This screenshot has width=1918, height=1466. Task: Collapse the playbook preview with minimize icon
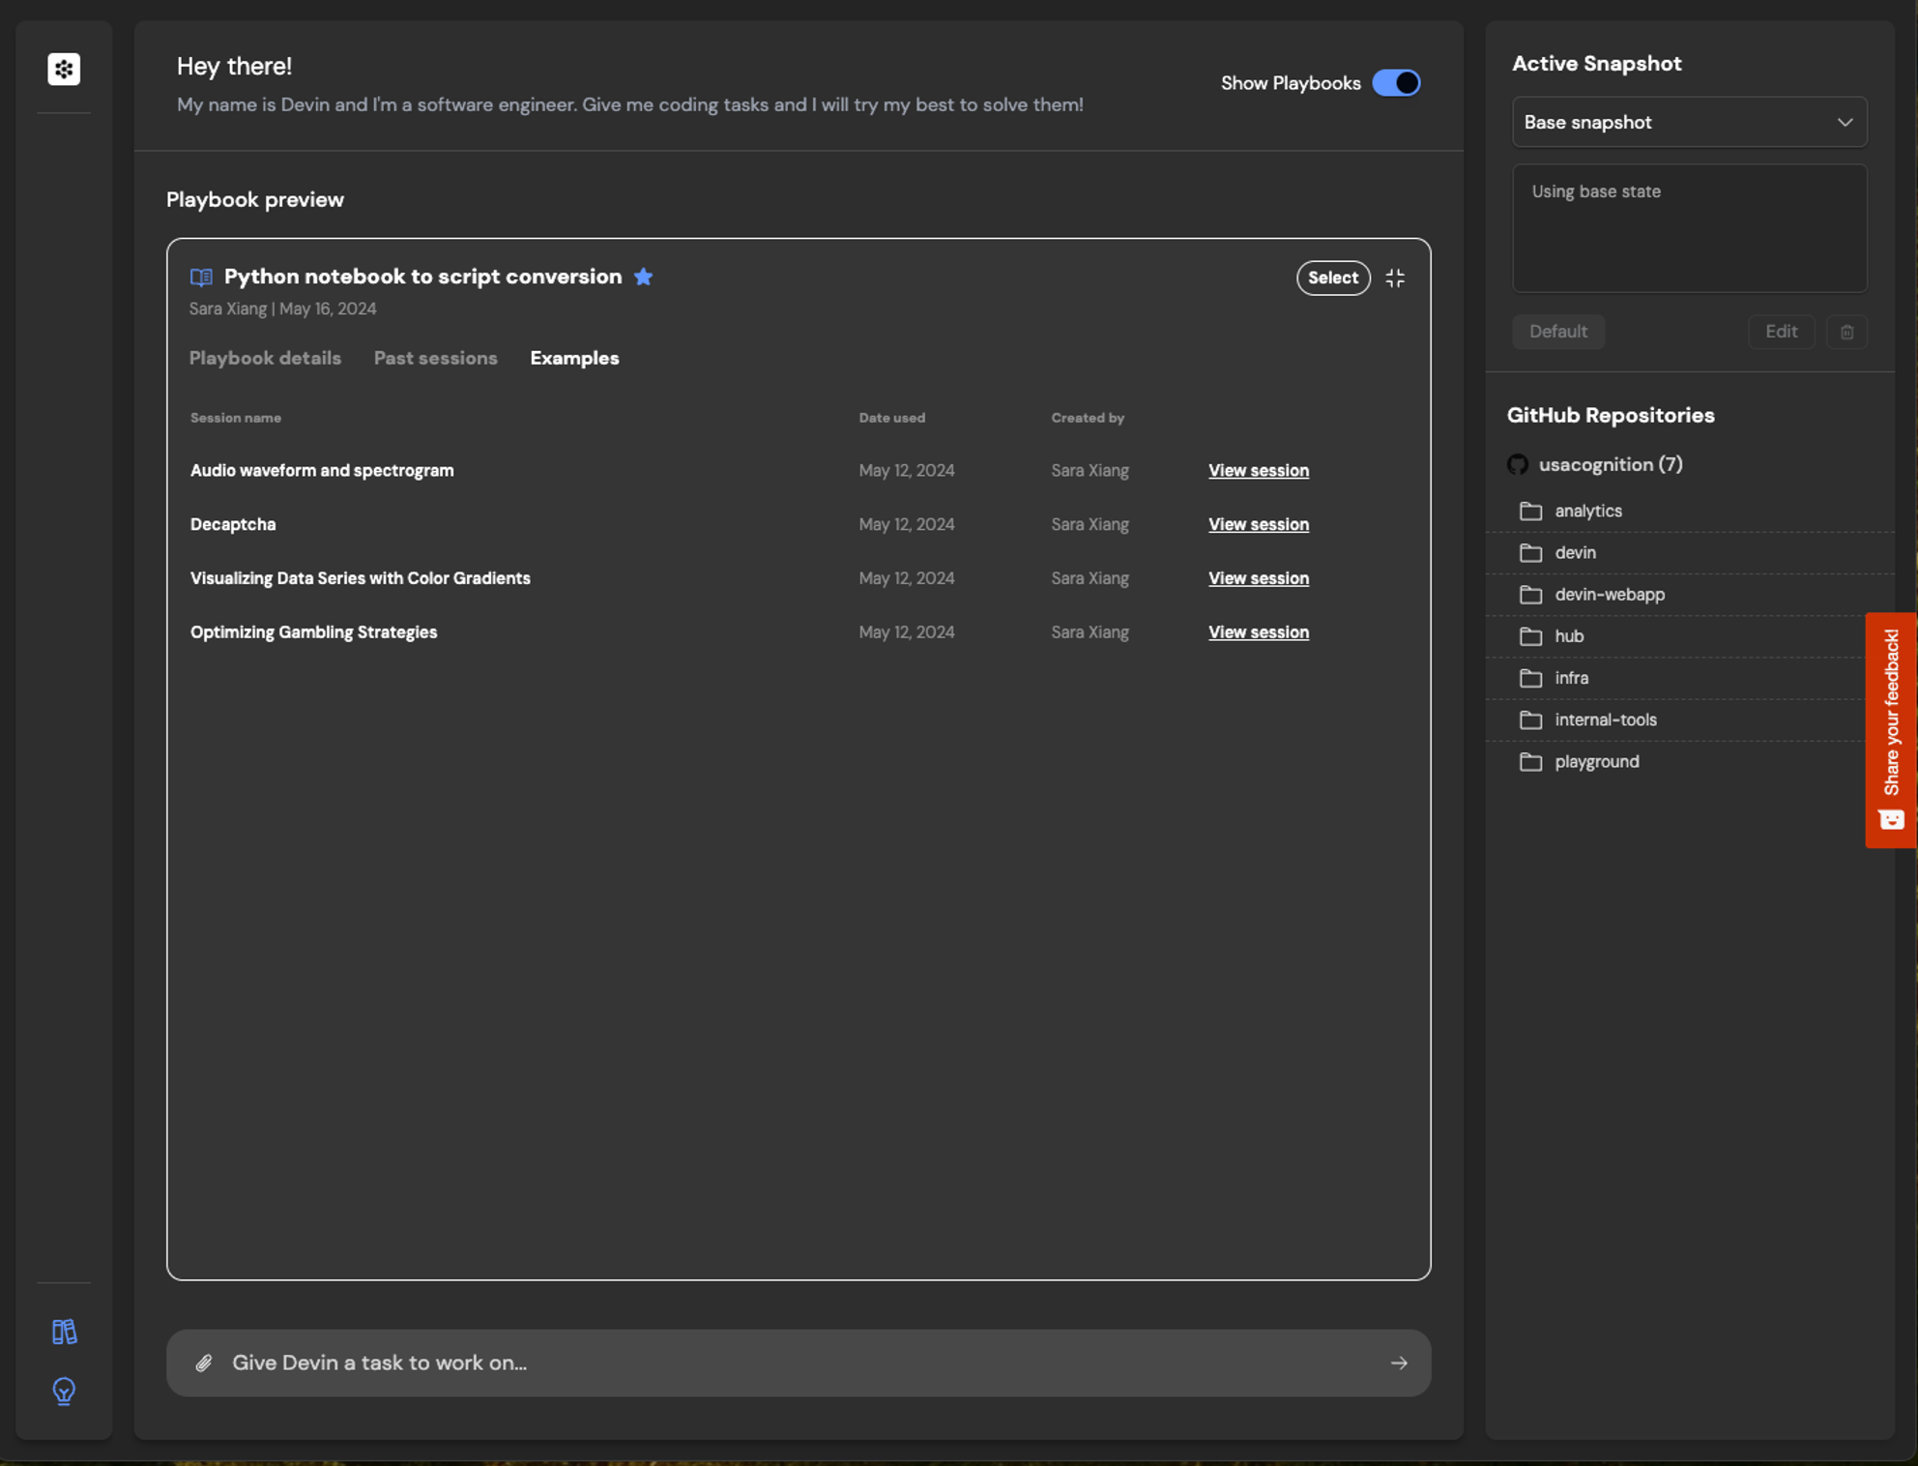point(1394,279)
